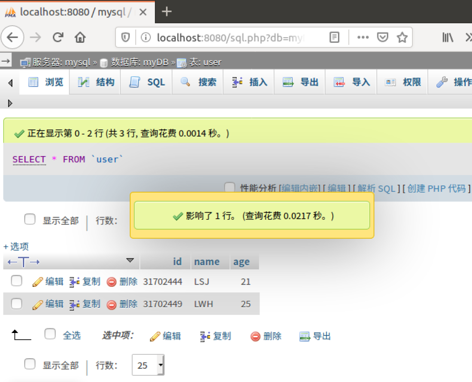
Task: Click 删除 for selected items at bottom
Action: [266, 336]
